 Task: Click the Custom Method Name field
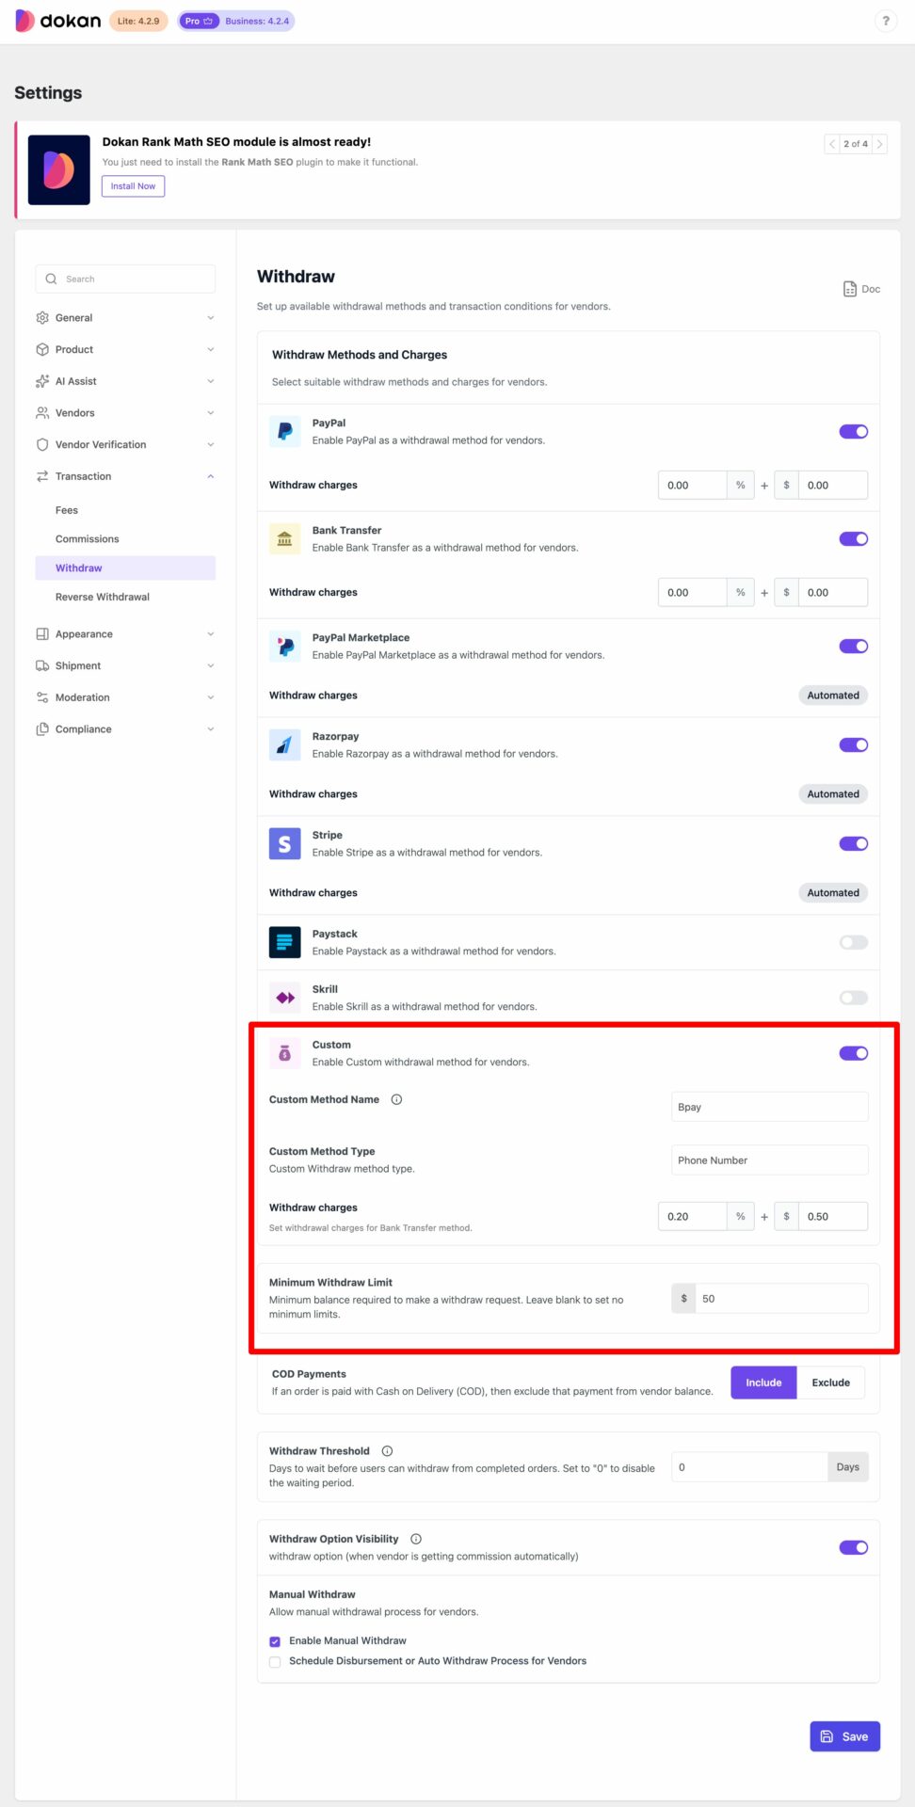click(x=769, y=1107)
